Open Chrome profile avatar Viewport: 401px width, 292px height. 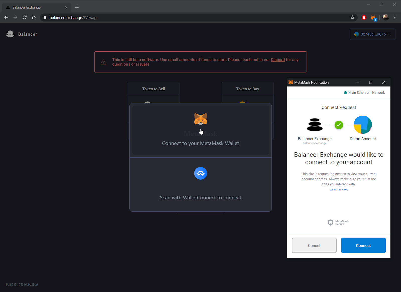(x=386, y=18)
